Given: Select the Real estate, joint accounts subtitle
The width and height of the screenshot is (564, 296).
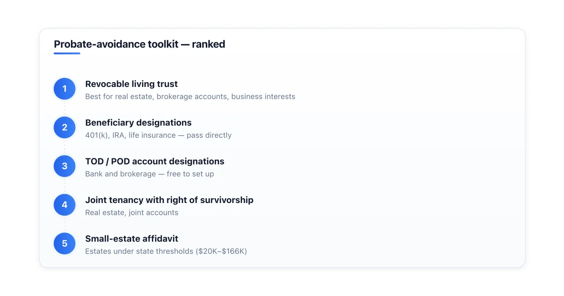Looking at the screenshot, I should (x=132, y=212).
